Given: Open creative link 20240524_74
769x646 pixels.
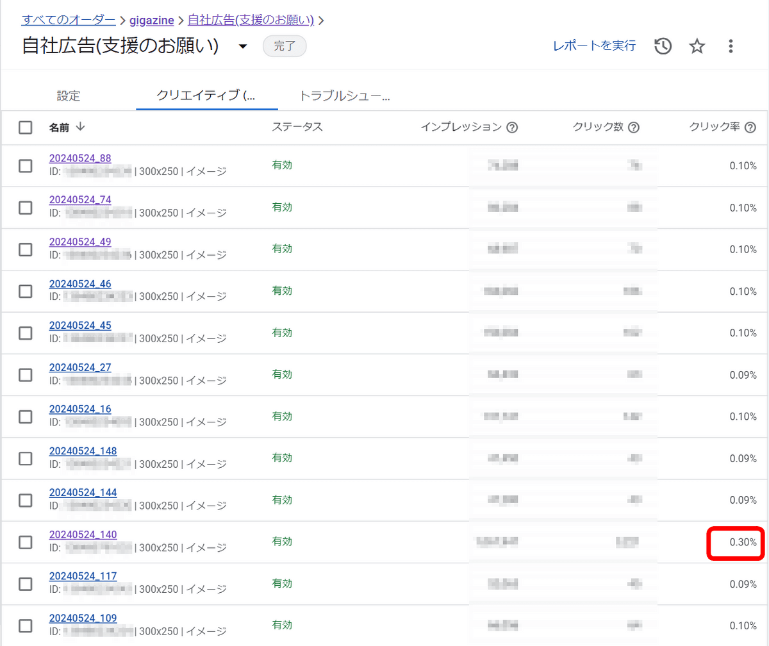Looking at the screenshot, I should [80, 200].
